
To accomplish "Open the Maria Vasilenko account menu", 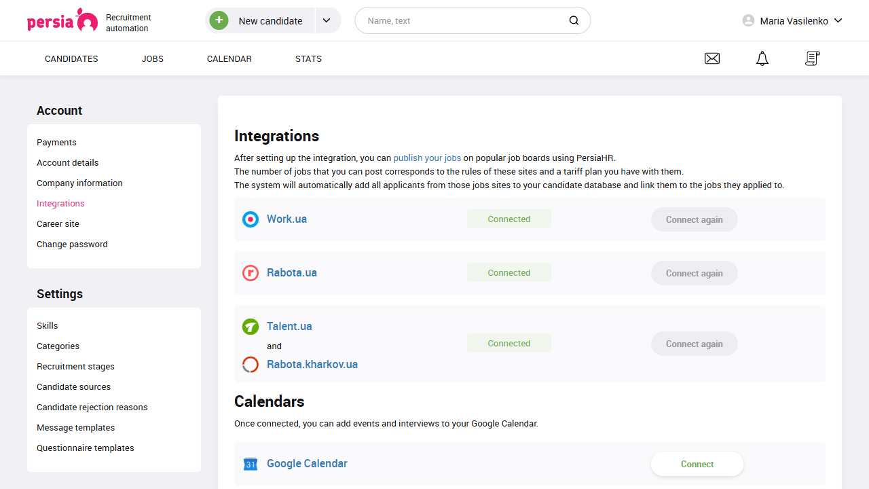I will pyautogui.click(x=792, y=20).
